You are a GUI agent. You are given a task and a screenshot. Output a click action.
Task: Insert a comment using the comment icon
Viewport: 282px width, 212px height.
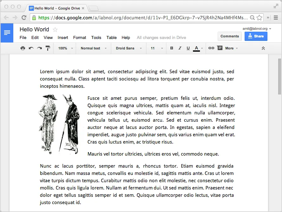coord(220,48)
